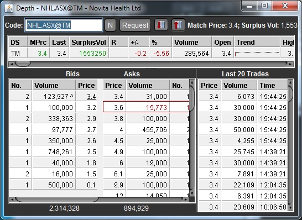
Task: Click the % column header
Action: tap(160, 42)
